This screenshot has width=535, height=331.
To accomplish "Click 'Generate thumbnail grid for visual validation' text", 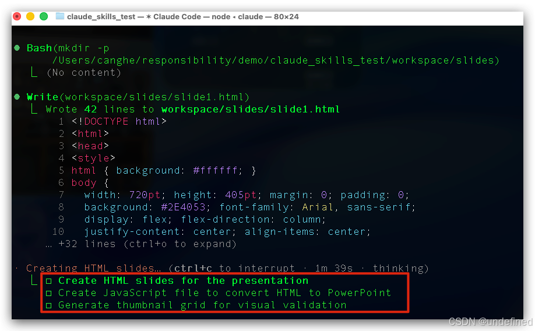I will [202, 305].
